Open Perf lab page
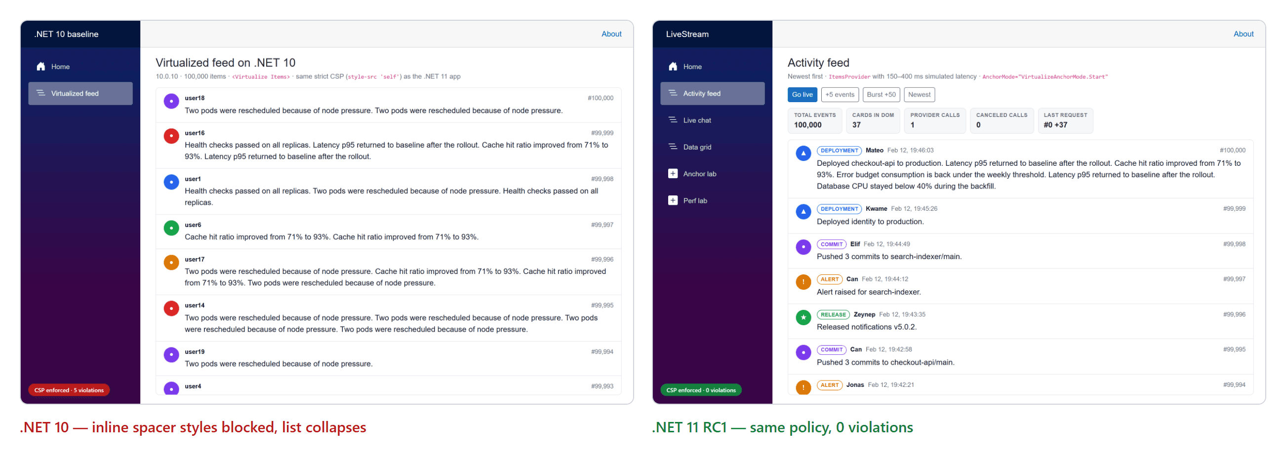The height and width of the screenshot is (456, 1284). click(712, 200)
